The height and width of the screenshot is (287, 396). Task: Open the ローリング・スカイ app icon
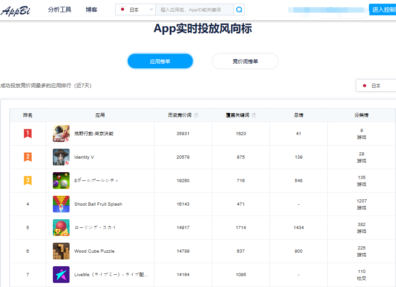click(x=61, y=228)
